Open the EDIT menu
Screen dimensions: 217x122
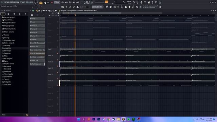[5, 2]
